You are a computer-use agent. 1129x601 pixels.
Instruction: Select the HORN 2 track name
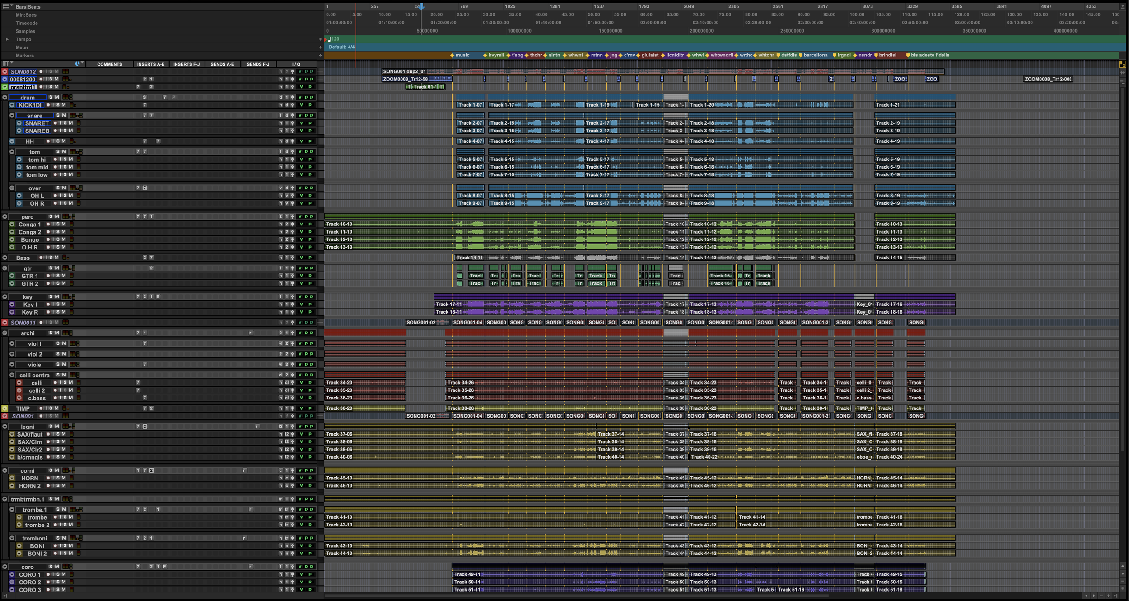pos(30,486)
